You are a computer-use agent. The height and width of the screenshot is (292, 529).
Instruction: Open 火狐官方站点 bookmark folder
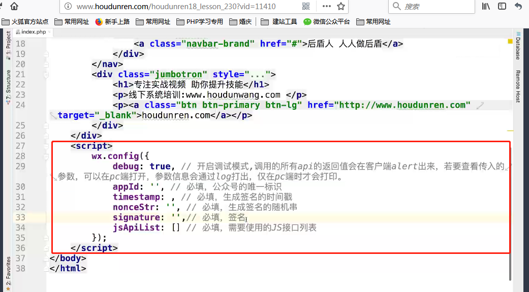25,21
